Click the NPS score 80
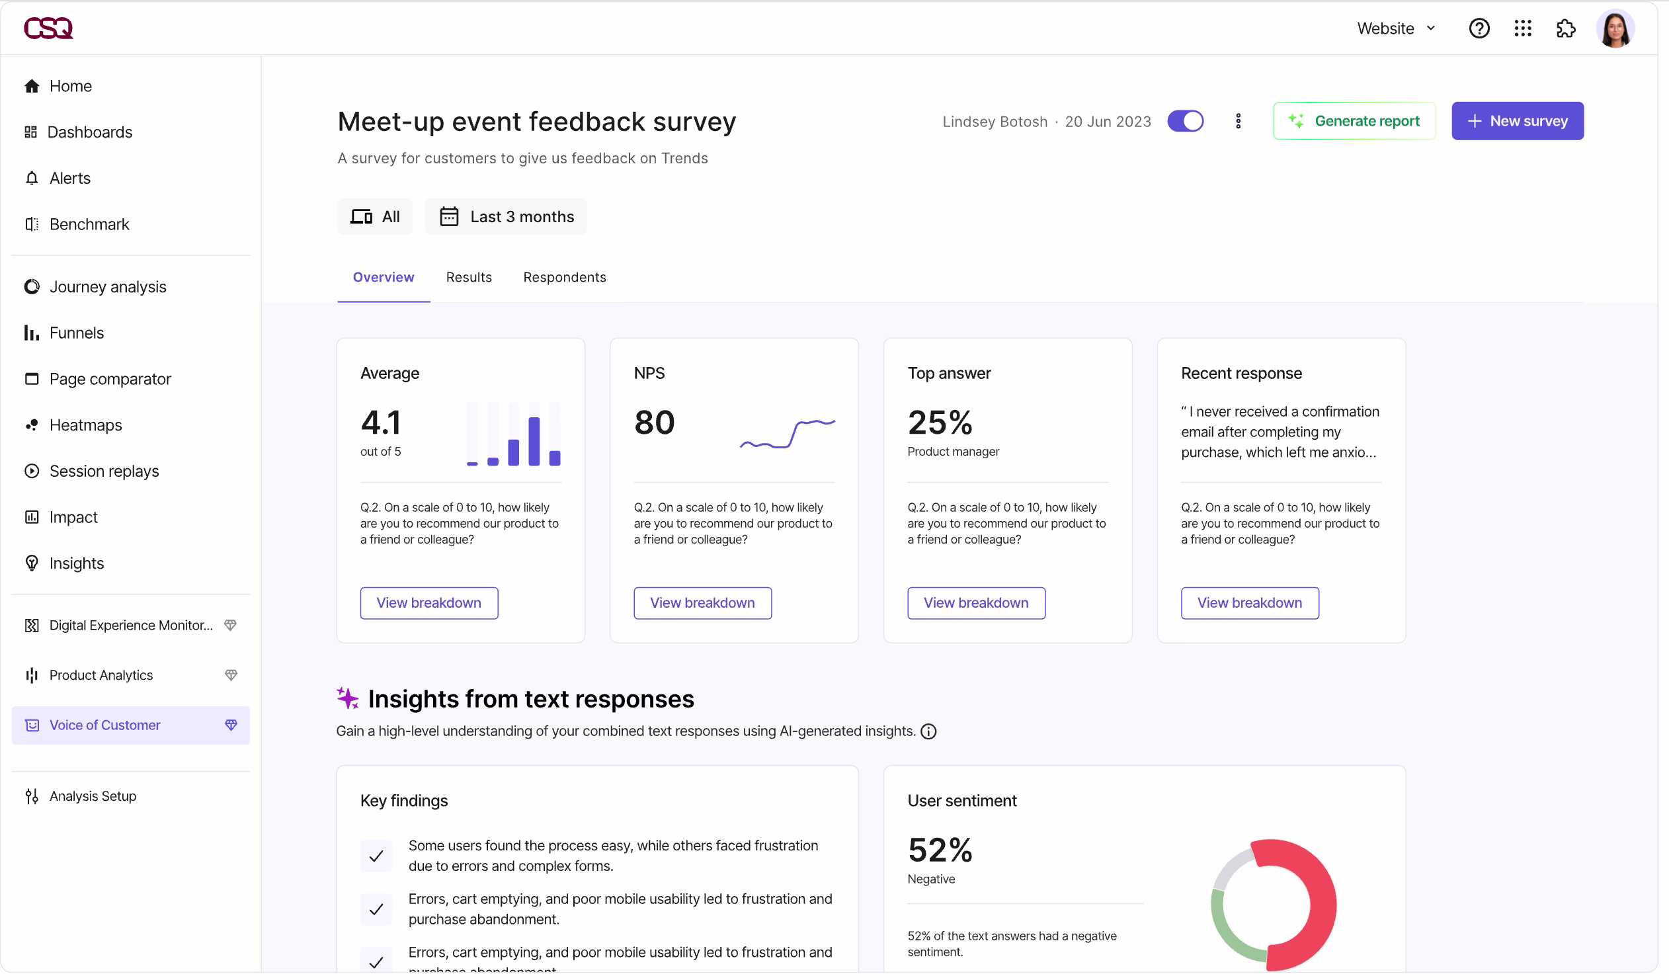This screenshot has height=980, width=1669. (655, 423)
